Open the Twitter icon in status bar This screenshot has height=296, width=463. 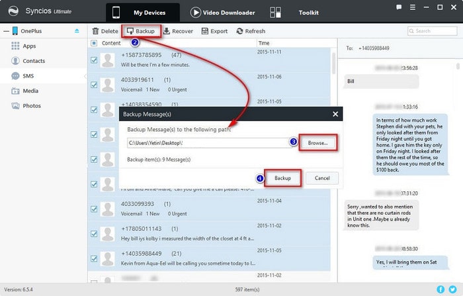pyautogui.click(x=452, y=289)
